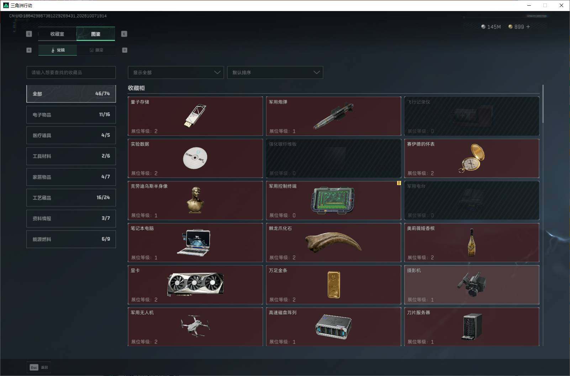
Task: Expand the 显示全部 filter dropdown
Action: click(176, 72)
